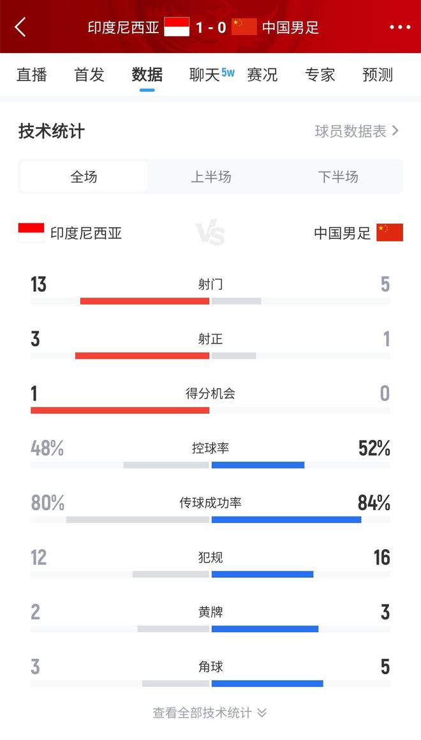Open the 直播 live tab
Viewport: 421px width, 740px height.
[x=32, y=75]
